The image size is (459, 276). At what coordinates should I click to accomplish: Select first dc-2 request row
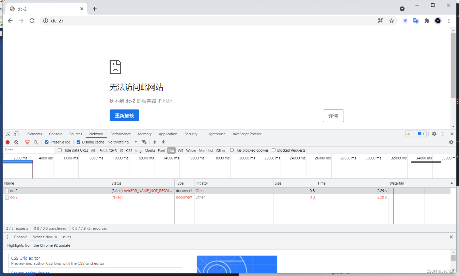click(227, 191)
